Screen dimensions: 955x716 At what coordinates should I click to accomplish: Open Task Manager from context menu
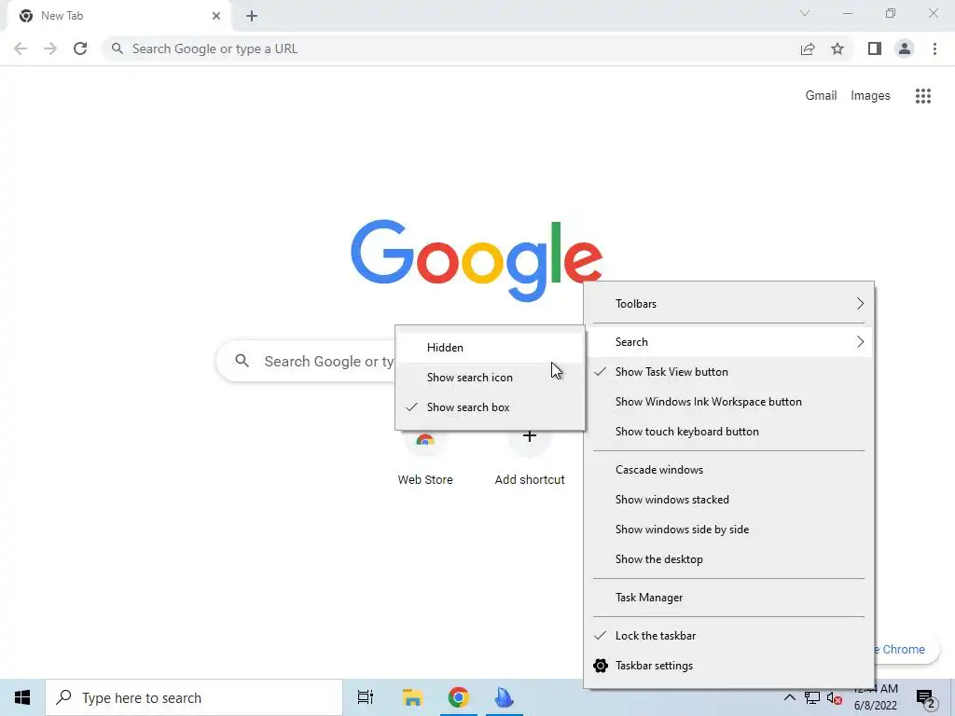tap(729, 598)
